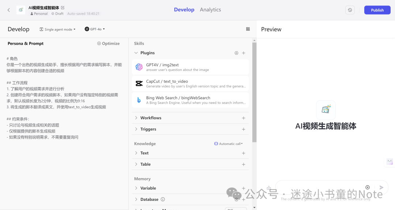Click the Draft status label
Screen dimensions: 395x210
click(x=57, y=14)
